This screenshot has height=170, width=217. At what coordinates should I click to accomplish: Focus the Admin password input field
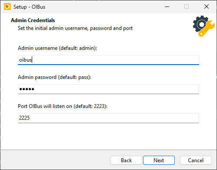pos(108,89)
